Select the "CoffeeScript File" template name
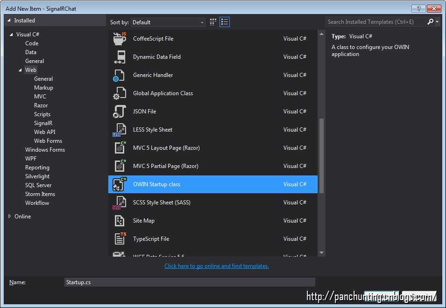The height and width of the screenshot is (308, 446). tap(153, 39)
